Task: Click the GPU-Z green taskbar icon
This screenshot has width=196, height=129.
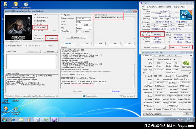Action: click(46, 120)
